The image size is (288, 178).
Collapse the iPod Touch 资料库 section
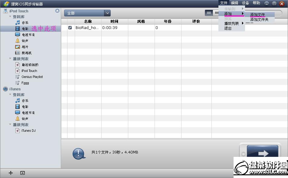point(10,17)
